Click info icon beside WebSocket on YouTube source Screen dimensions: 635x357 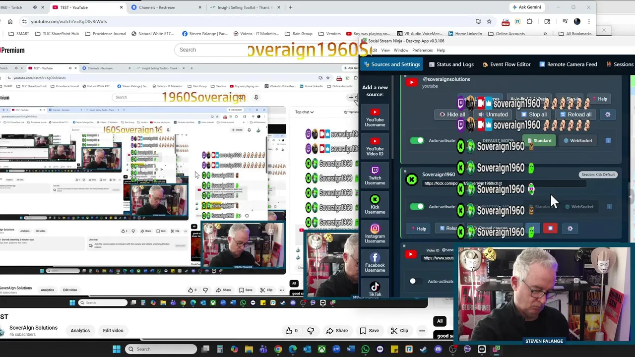(x=608, y=141)
